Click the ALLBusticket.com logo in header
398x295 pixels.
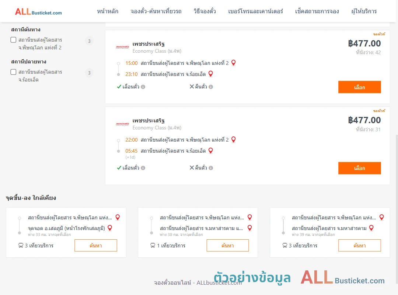(38, 12)
